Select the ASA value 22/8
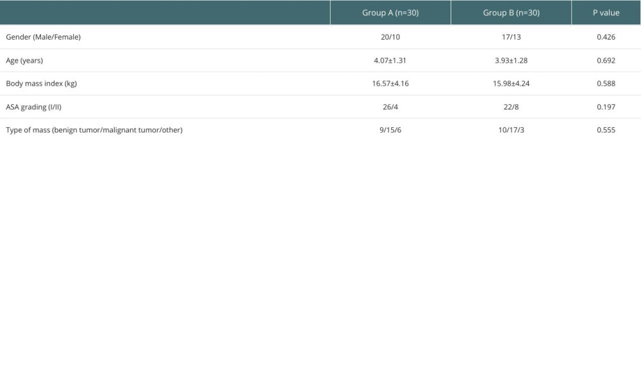 coord(511,107)
